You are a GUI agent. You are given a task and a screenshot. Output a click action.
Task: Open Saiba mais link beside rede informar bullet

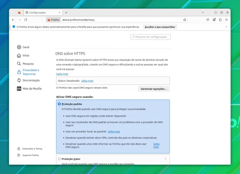(156, 146)
